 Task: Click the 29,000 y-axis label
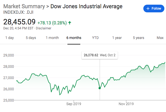coord(8,55)
